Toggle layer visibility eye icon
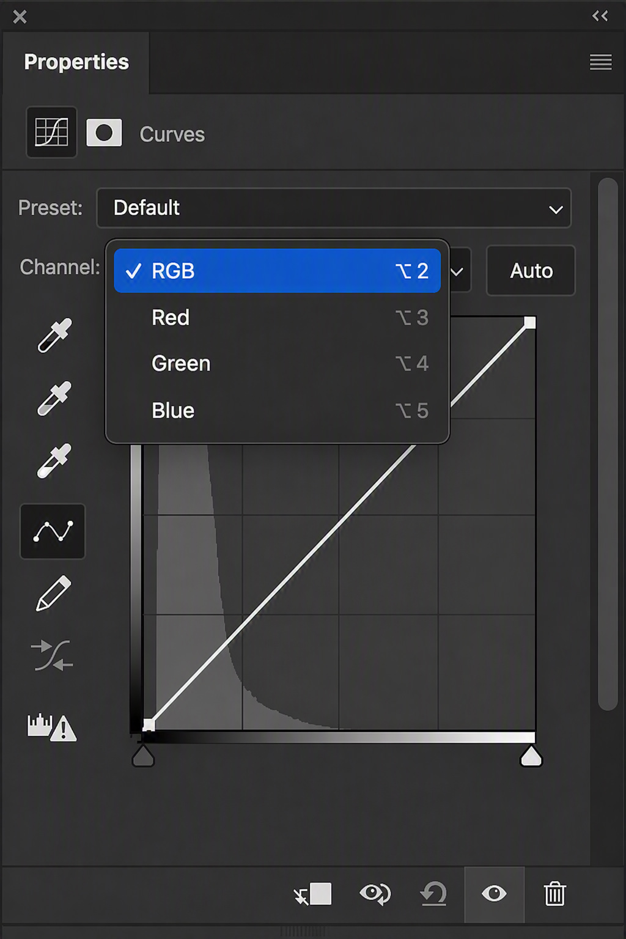This screenshot has width=626, height=939. tap(494, 894)
